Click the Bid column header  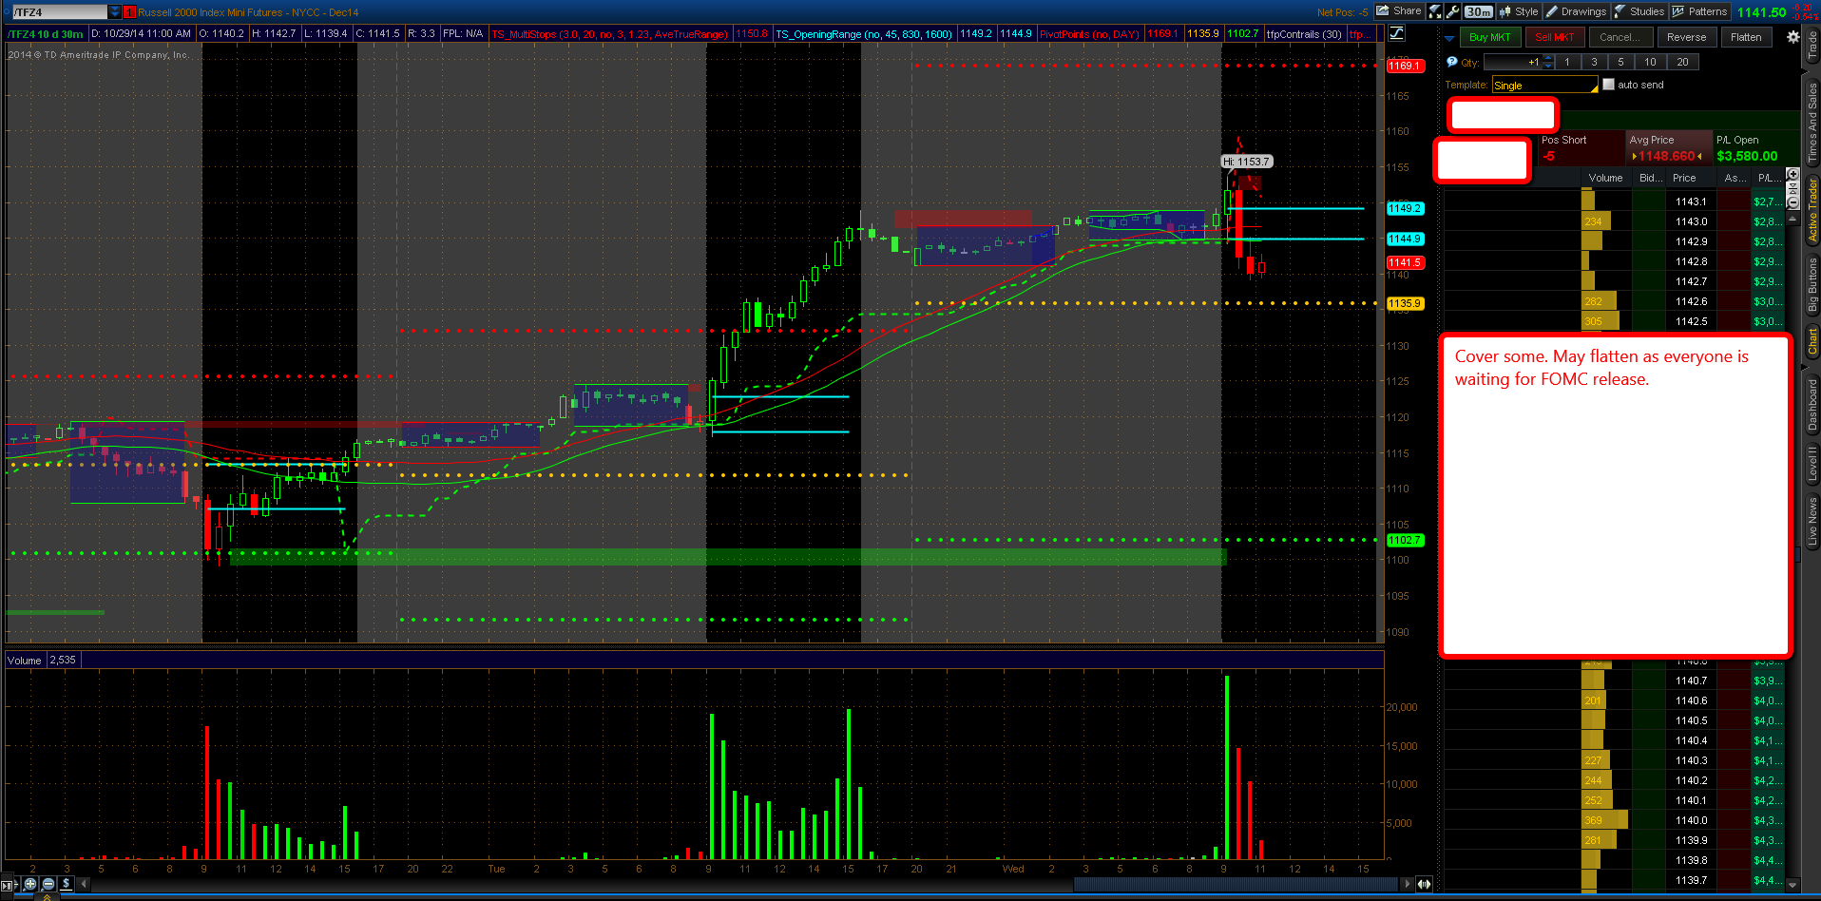(1650, 178)
